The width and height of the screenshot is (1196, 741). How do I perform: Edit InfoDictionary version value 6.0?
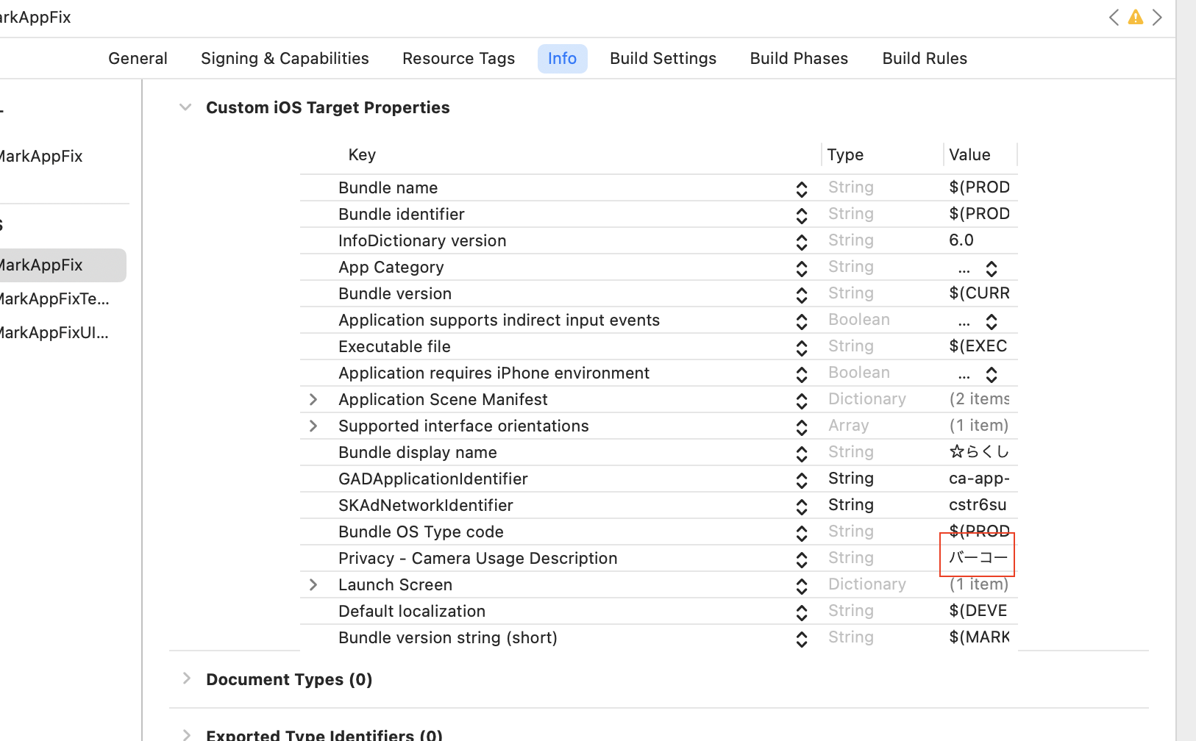(x=961, y=240)
